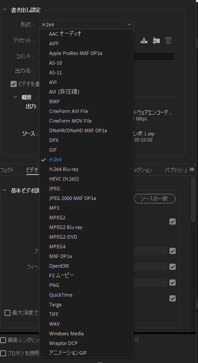Enable 最高レンダリング品質 checkbox

tap(3, 340)
